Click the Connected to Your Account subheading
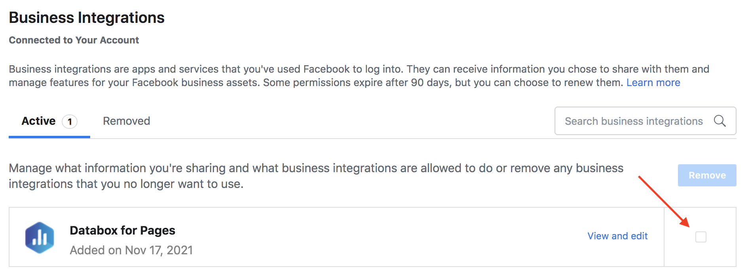Screen dimensions: 746x278 (74, 40)
